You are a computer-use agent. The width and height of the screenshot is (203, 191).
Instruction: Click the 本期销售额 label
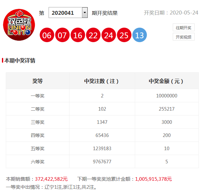[20, 179]
